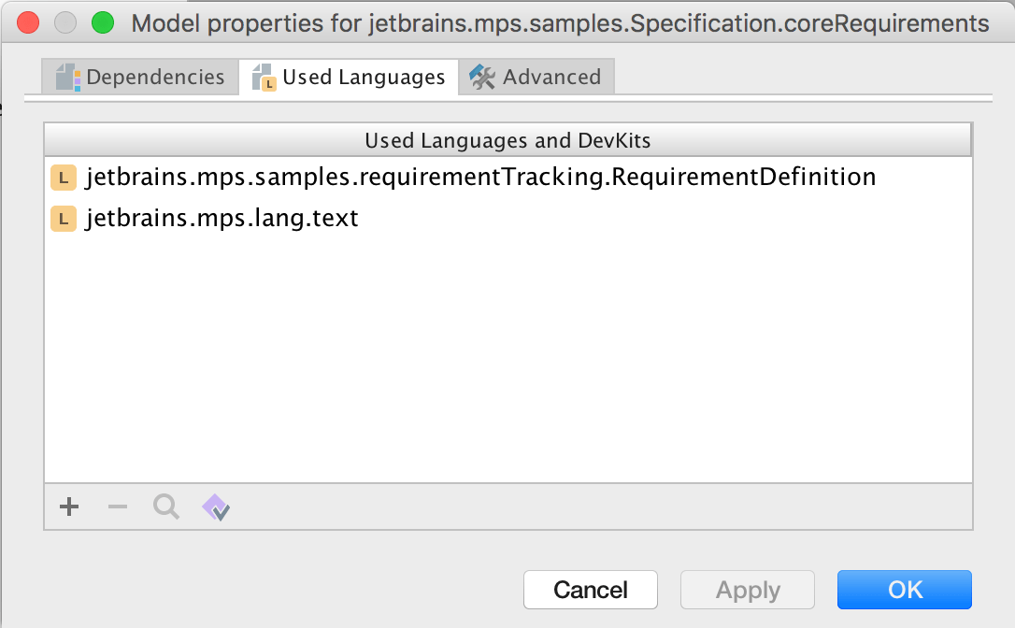Click the plus icon to add a language

point(69,507)
